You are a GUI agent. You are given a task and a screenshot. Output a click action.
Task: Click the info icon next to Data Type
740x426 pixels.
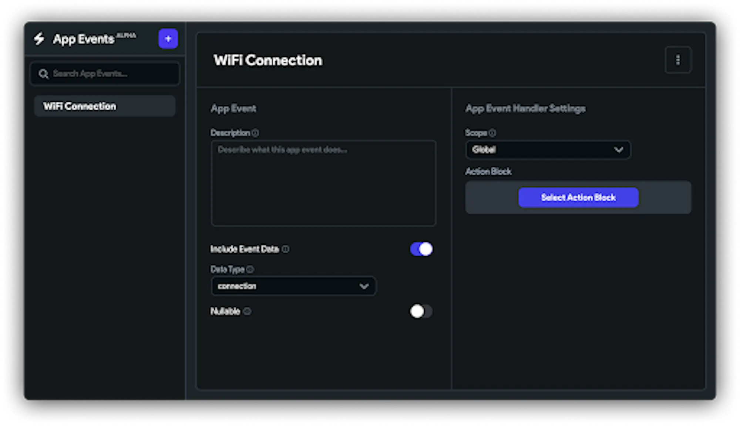tap(250, 269)
